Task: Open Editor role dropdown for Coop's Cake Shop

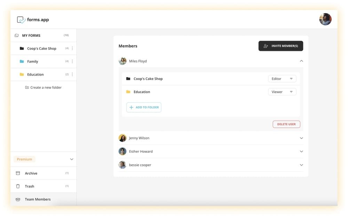Action: coord(282,79)
